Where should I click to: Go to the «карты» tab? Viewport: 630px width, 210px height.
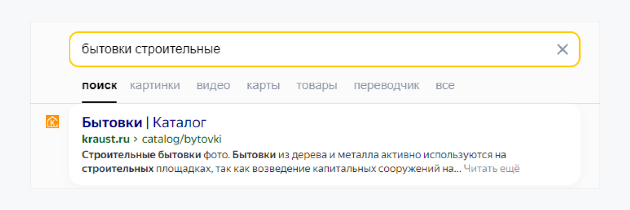pyautogui.click(x=263, y=85)
